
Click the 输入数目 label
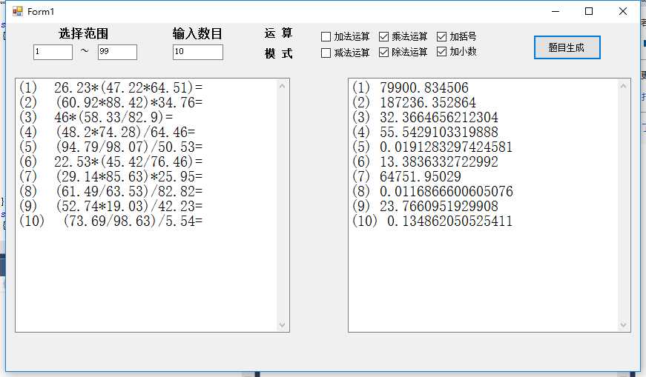click(198, 33)
